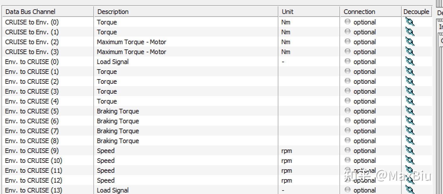Click the Description column header
The image size is (443, 194).
[113, 12]
